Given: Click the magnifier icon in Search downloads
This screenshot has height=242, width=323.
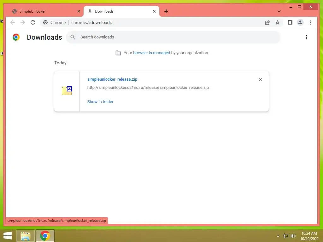Looking at the screenshot, I should pyautogui.click(x=73, y=37).
